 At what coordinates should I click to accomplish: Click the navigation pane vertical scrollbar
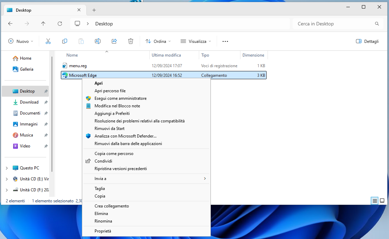(x=52, y=114)
